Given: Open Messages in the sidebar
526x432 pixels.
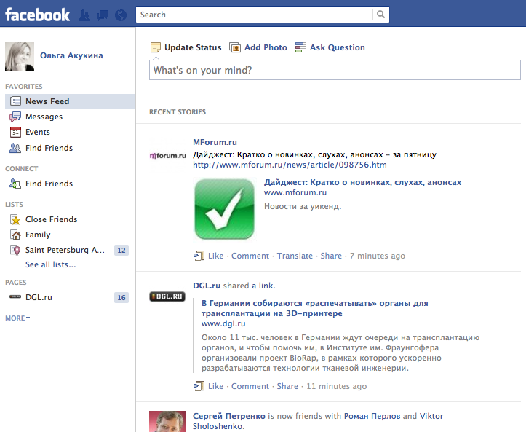Looking at the screenshot, I should click(44, 117).
